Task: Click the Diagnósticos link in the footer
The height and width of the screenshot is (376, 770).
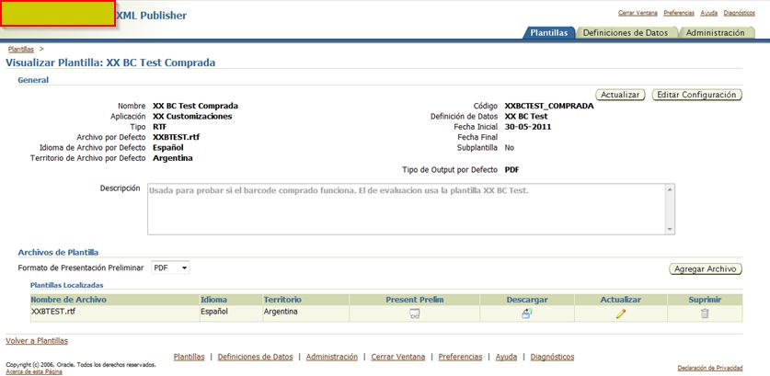Action: 552,357
